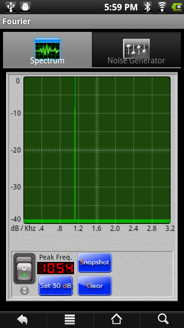Click the Set 30 dB button

coord(56,286)
